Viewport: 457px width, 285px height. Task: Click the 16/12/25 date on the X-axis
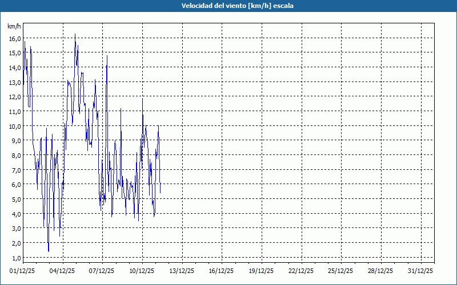[x=222, y=271]
